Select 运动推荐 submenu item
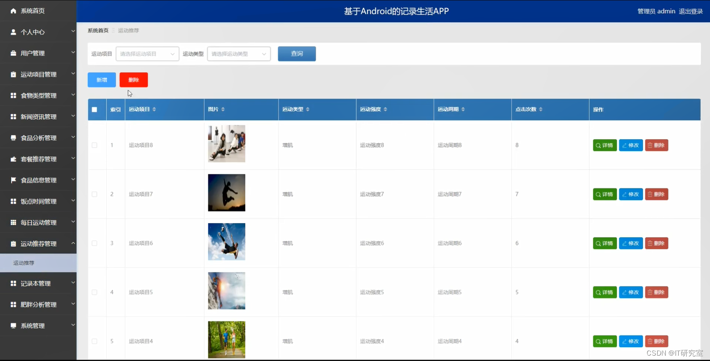The width and height of the screenshot is (710, 361). tap(38, 263)
